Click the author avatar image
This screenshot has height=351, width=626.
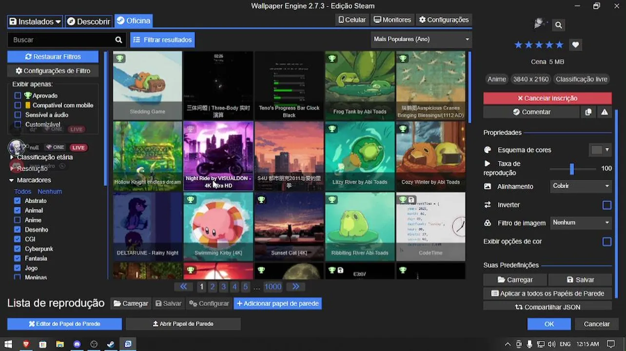pos(540,24)
